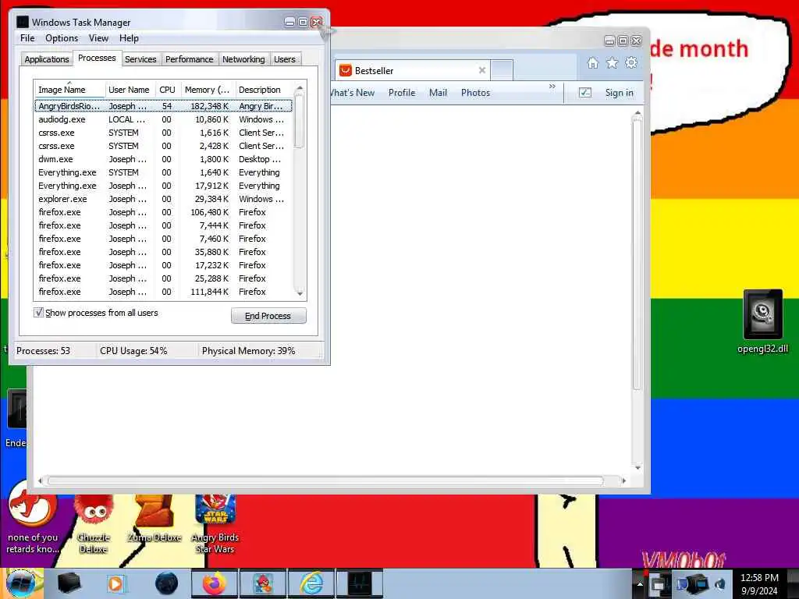Sort processes by CPU column

point(167,90)
